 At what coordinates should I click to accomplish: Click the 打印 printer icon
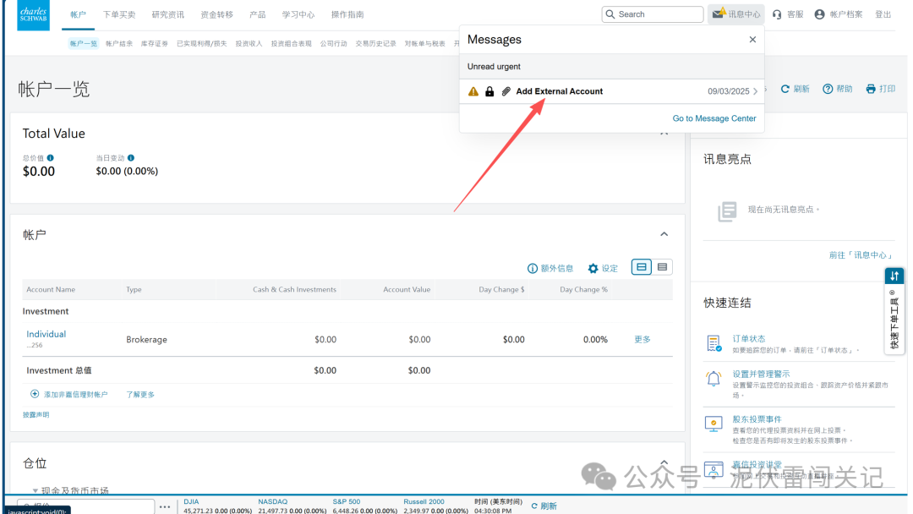coord(871,89)
